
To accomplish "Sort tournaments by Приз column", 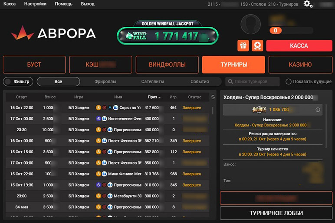I will [x=154, y=97].
